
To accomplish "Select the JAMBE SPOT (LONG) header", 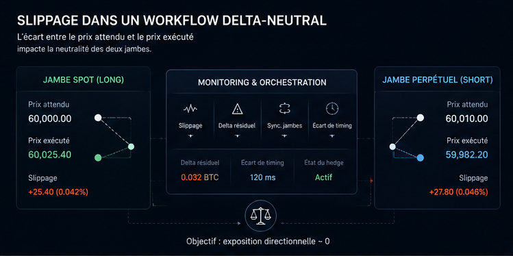I will coord(83,80).
